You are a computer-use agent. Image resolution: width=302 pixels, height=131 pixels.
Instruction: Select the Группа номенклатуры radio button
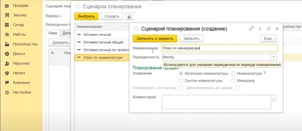click(x=181, y=81)
